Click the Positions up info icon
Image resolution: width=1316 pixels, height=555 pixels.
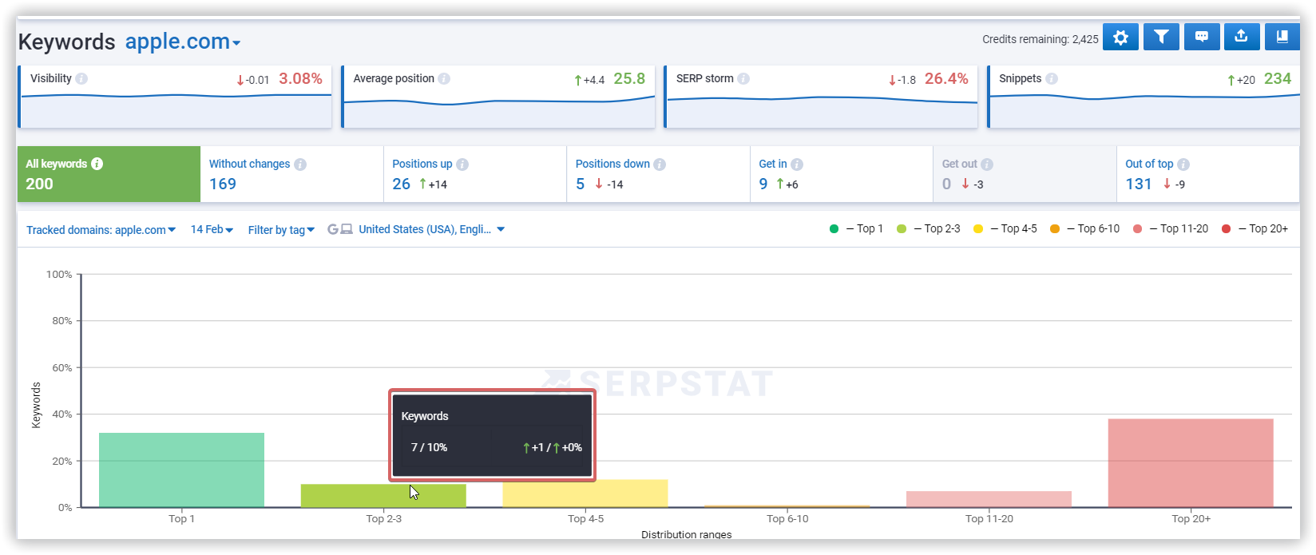[462, 165]
